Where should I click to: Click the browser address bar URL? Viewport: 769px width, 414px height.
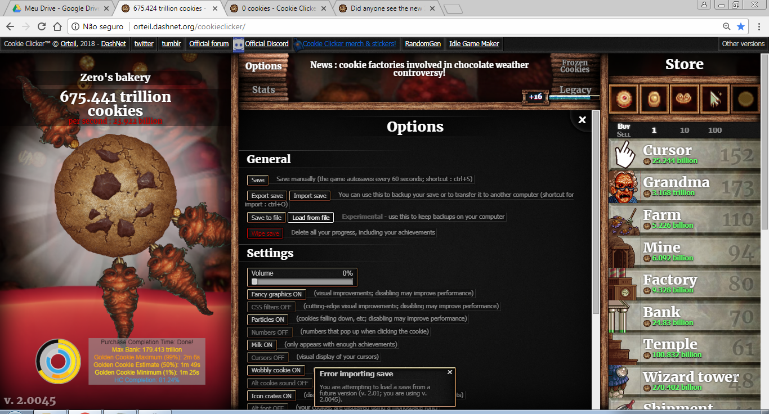(x=189, y=26)
